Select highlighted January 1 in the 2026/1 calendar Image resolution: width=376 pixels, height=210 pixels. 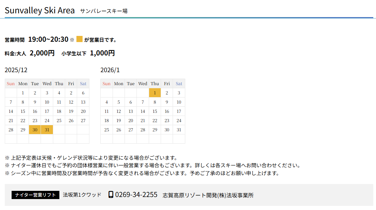[x=155, y=93]
